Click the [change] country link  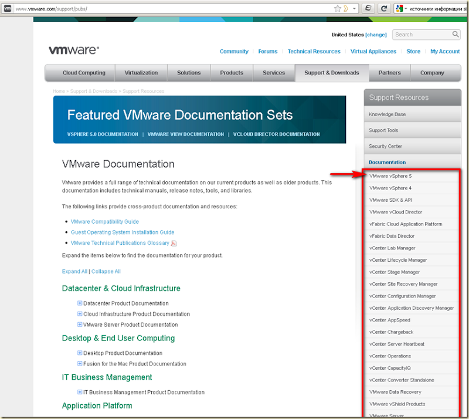(376, 35)
